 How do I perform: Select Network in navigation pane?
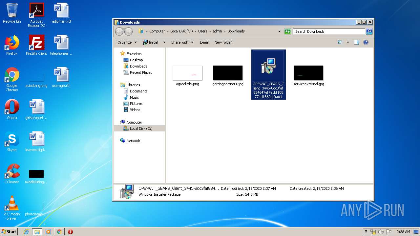click(130, 141)
